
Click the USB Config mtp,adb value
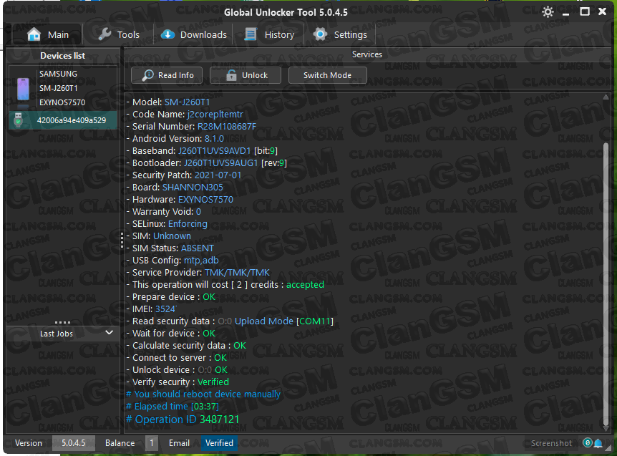201,261
